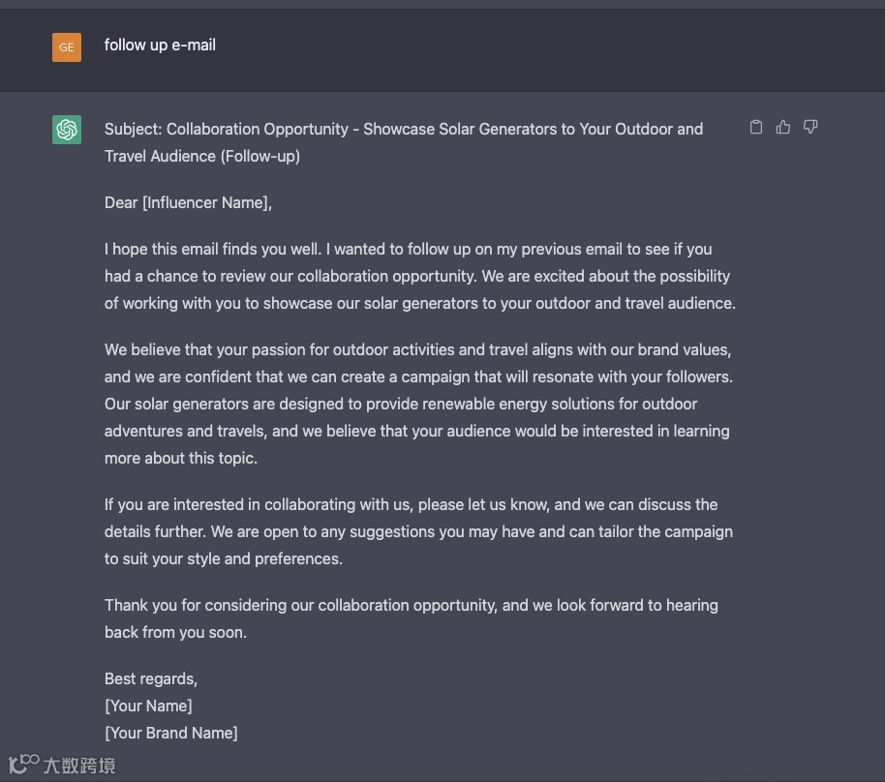
Task: Click paragraph starting 'I hope this email finds'
Action: [418, 276]
